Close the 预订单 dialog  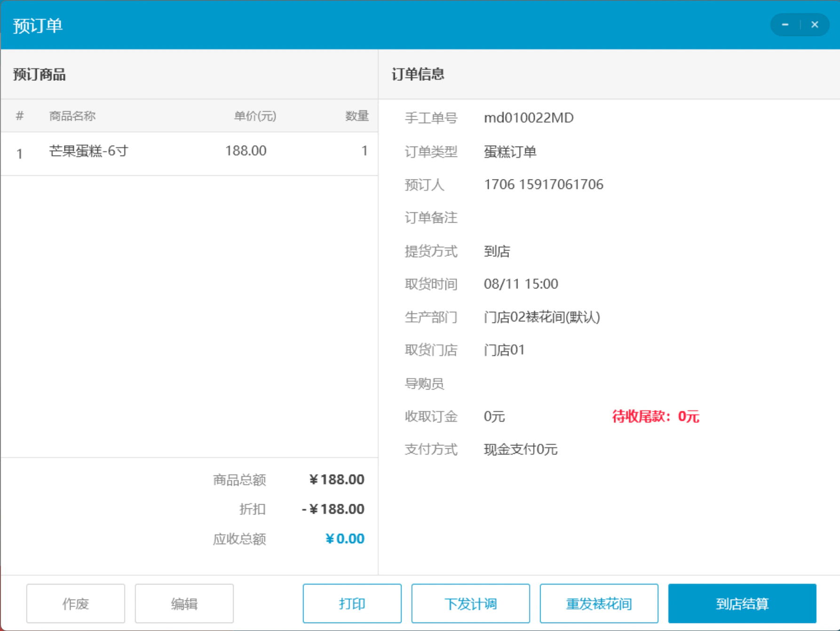pos(815,24)
